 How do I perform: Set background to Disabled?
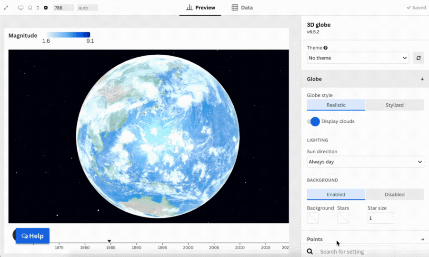pyautogui.click(x=394, y=194)
